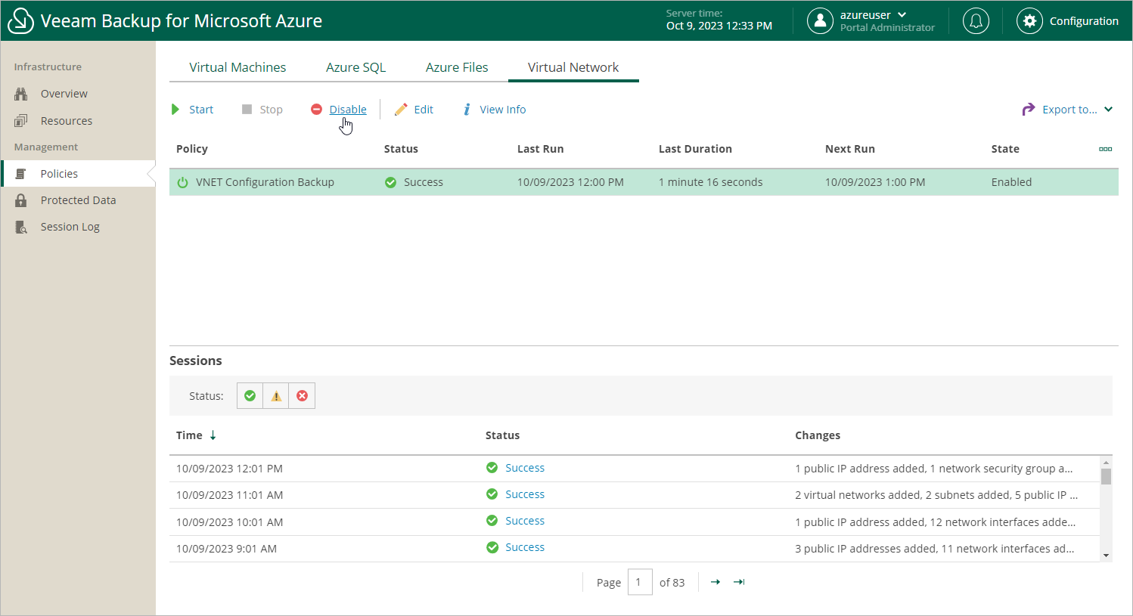The image size is (1133, 616).
Task: Click the sessions scrollbar up arrow
Action: coord(1106,463)
